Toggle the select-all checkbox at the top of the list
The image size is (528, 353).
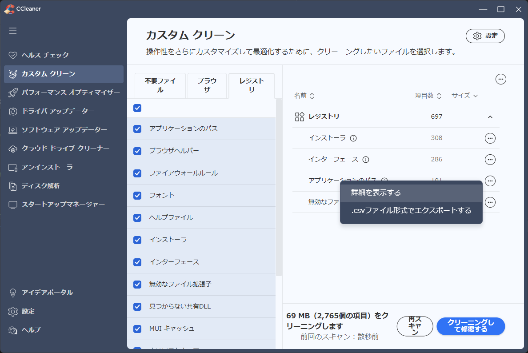(x=137, y=108)
